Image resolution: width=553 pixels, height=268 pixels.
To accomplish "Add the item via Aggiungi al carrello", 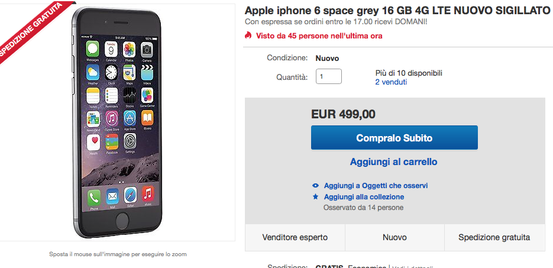I will pos(394,162).
